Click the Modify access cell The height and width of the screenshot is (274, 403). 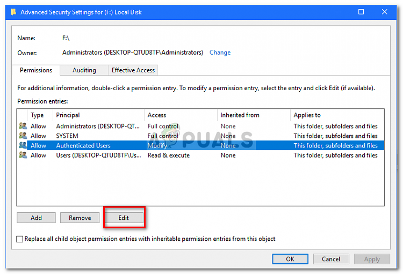click(157, 145)
